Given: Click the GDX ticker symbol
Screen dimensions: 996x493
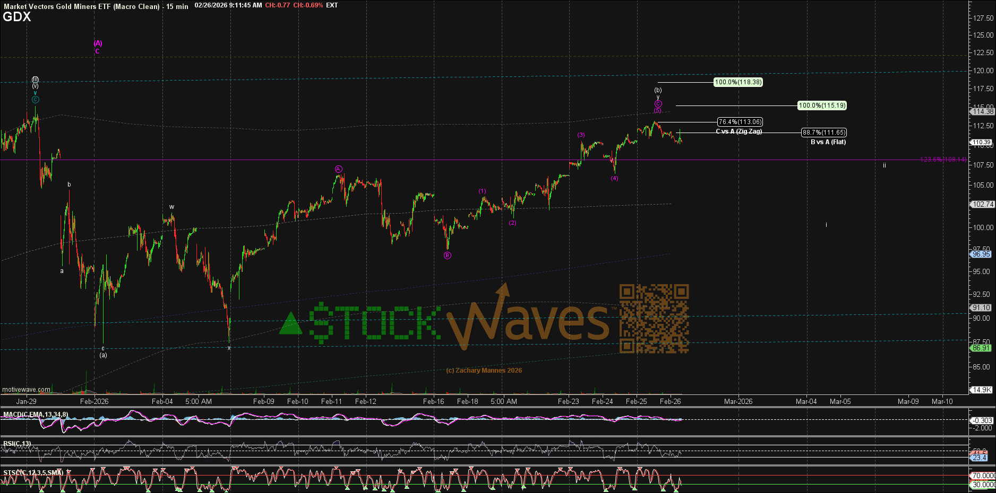Looking at the screenshot, I should click(x=17, y=17).
